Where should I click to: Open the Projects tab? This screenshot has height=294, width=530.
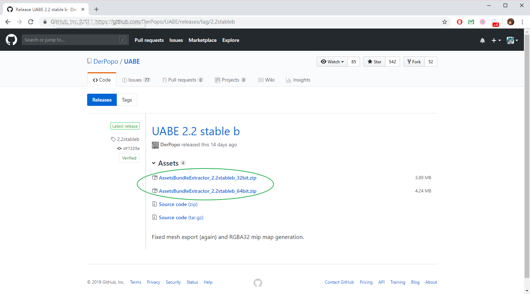click(230, 80)
